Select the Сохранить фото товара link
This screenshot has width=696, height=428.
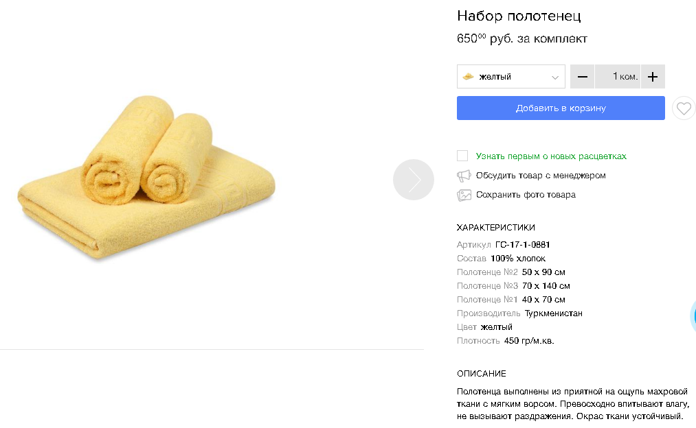(526, 195)
